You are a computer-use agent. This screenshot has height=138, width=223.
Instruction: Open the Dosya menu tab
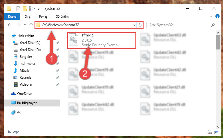tap(12, 16)
